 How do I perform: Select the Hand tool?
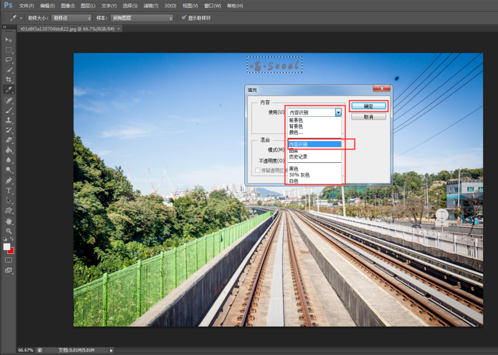pos(9,221)
